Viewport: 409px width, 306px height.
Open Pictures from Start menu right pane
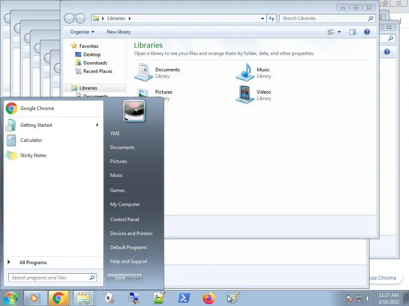point(119,161)
